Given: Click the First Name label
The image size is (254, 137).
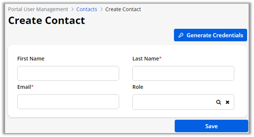Looking at the screenshot, I should click(31, 59).
